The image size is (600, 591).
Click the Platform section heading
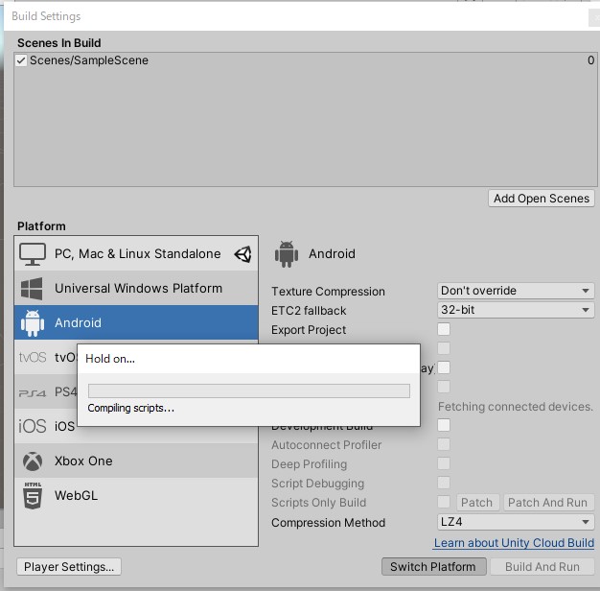[41, 226]
